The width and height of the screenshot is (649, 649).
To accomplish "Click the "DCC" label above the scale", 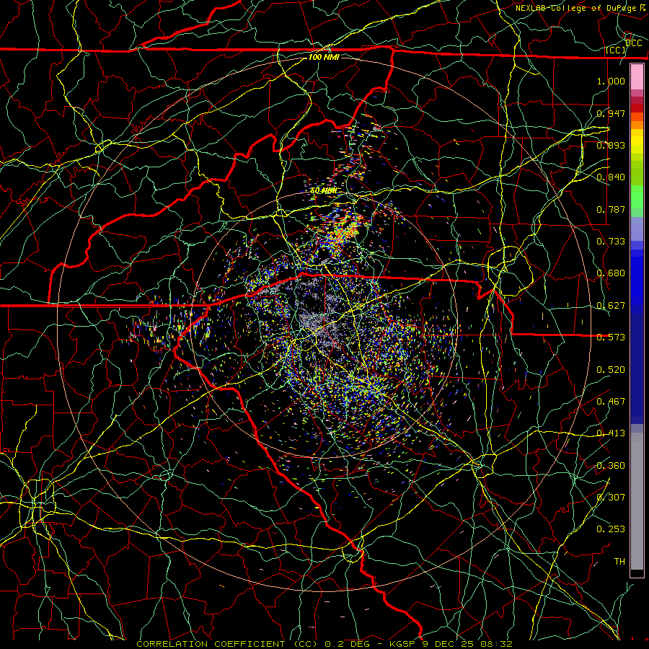I will (634, 43).
